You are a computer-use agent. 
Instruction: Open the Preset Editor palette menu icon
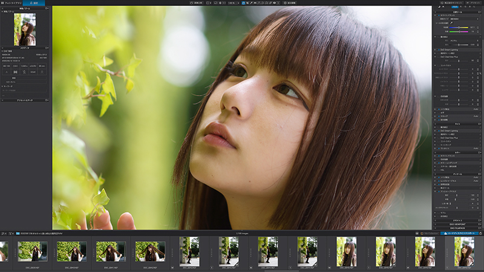pos(47,100)
